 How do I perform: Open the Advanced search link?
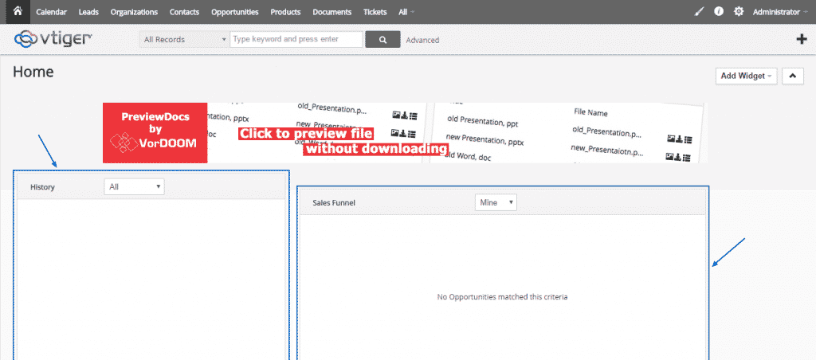tap(422, 40)
